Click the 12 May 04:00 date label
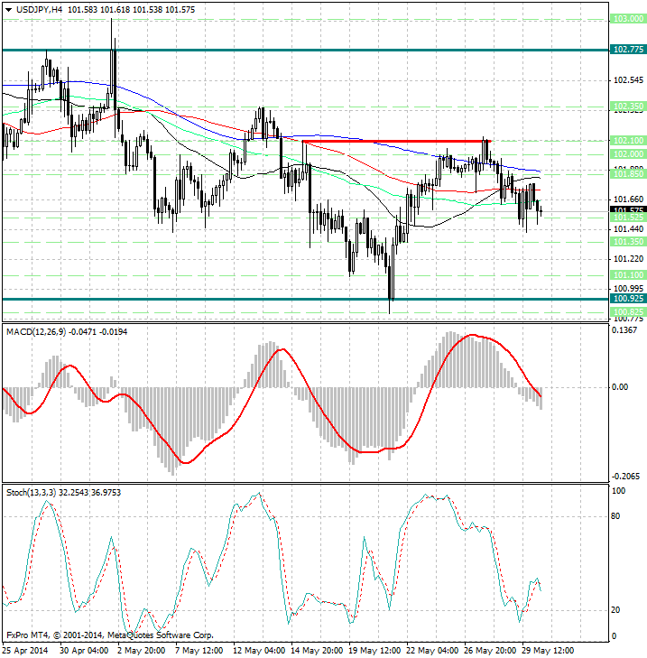This screenshot has width=647, height=658. 259,650
